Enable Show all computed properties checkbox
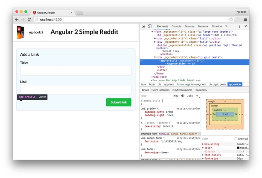The image size is (262, 178). (x=235, y=139)
